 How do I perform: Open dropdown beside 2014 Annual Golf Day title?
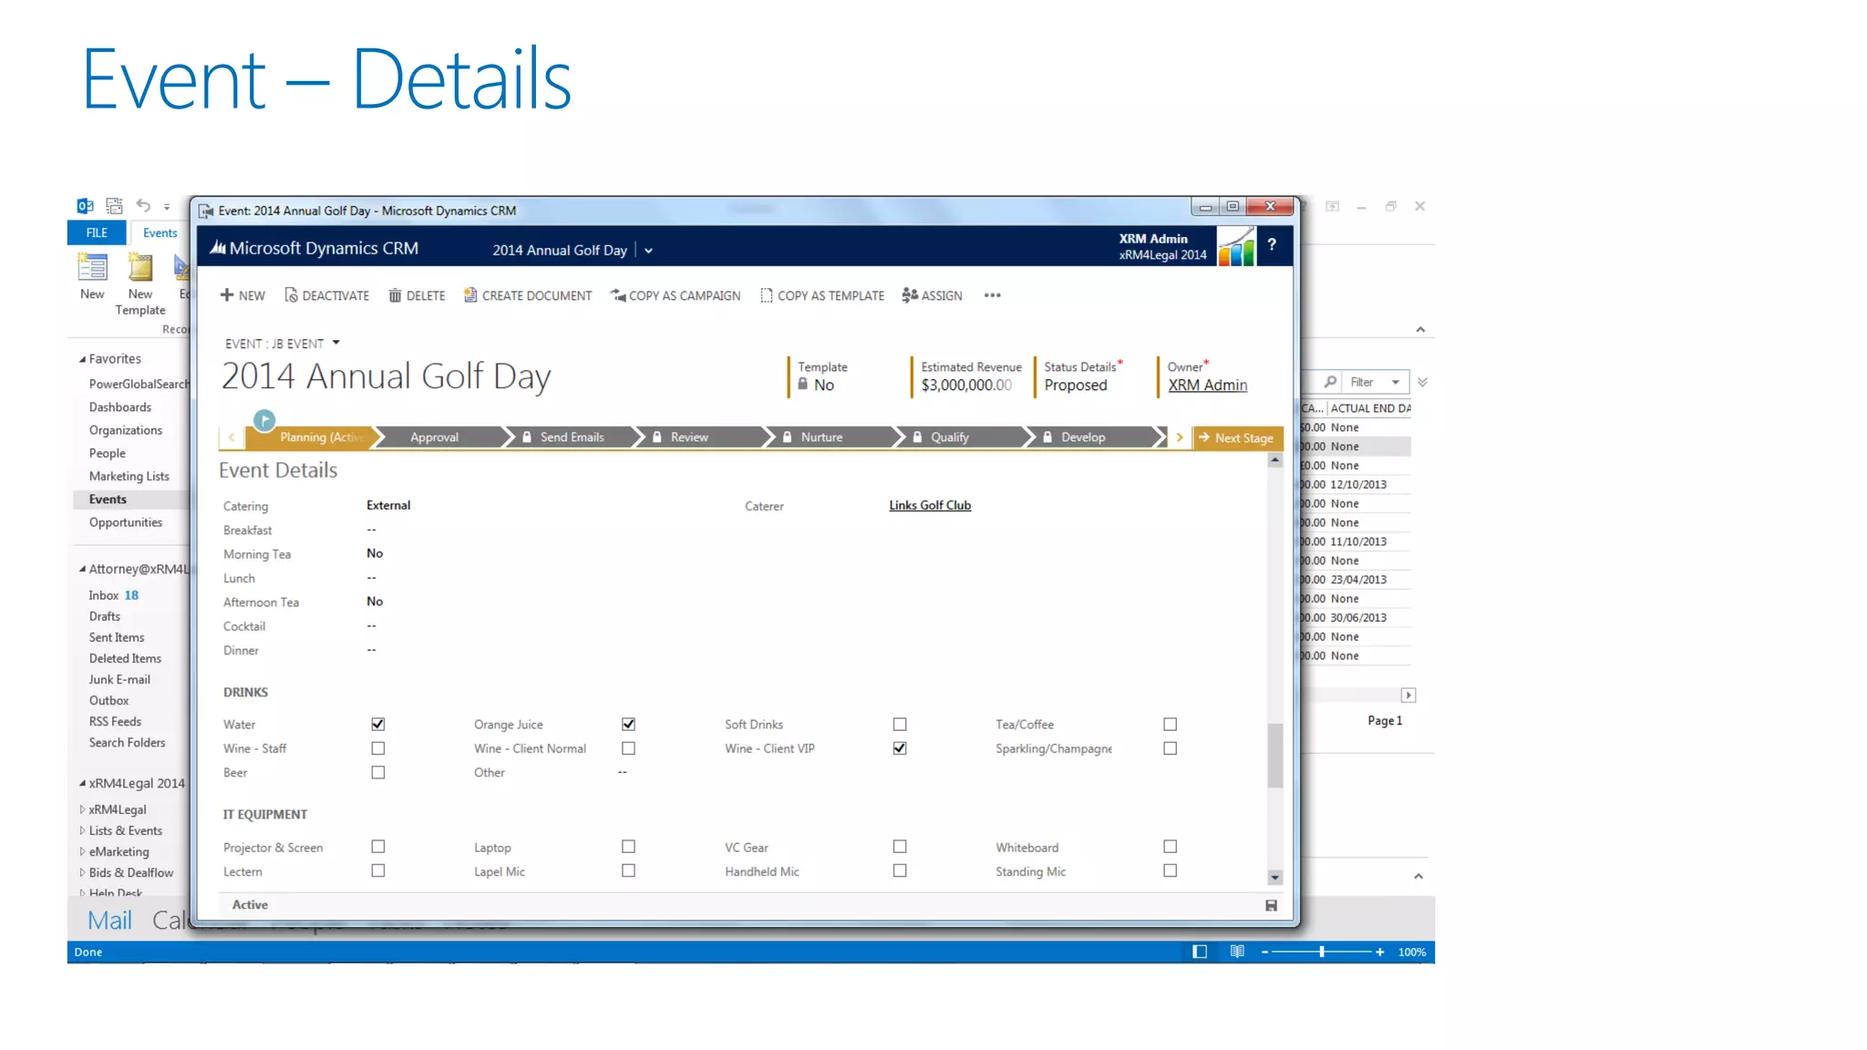(x=648, y=251)
